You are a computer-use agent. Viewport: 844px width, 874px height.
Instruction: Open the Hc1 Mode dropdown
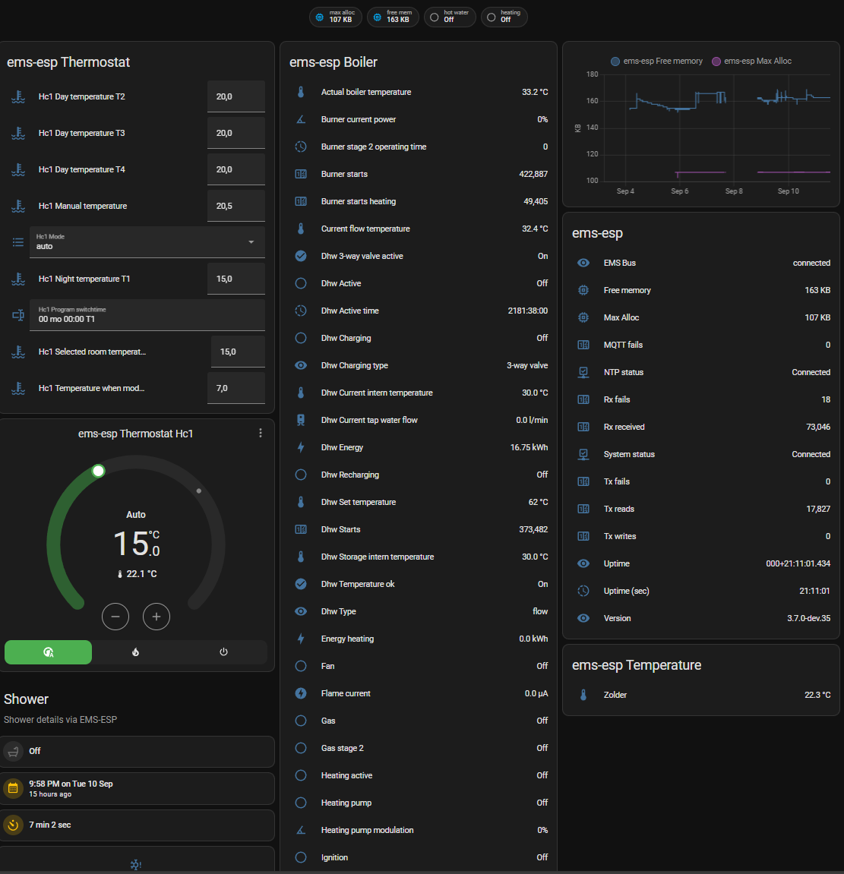[x=147, y=242]
